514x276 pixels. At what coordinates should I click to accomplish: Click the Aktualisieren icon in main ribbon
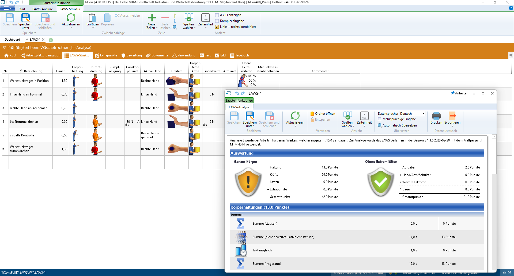pyautogui.click(x=71, y=18)
